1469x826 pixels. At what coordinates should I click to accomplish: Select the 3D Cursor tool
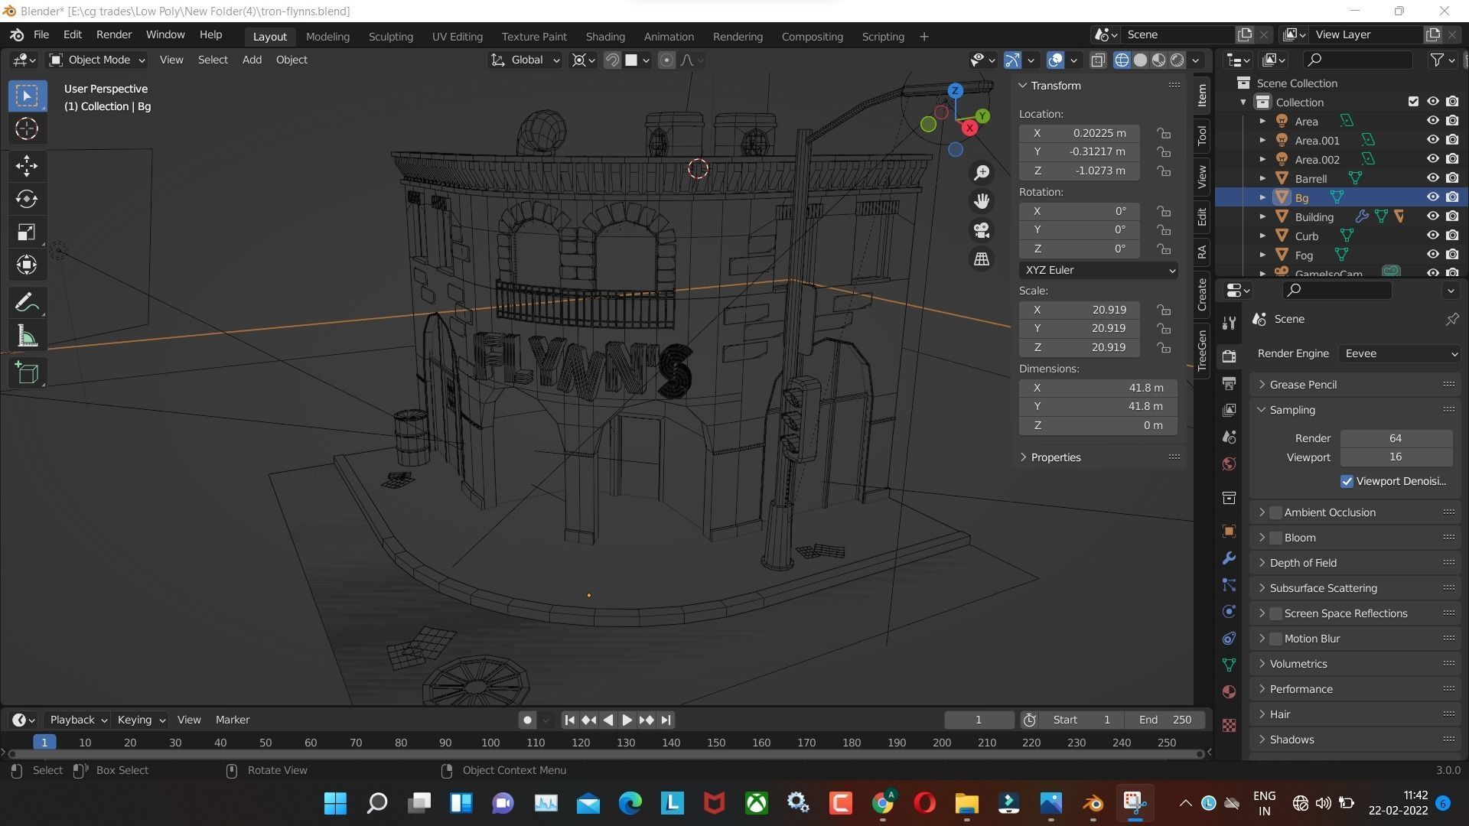(27, 129)
